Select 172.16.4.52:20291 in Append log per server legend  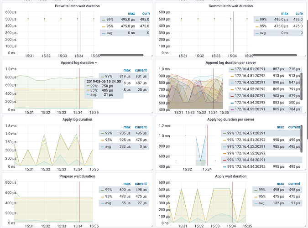click(250, 83)
